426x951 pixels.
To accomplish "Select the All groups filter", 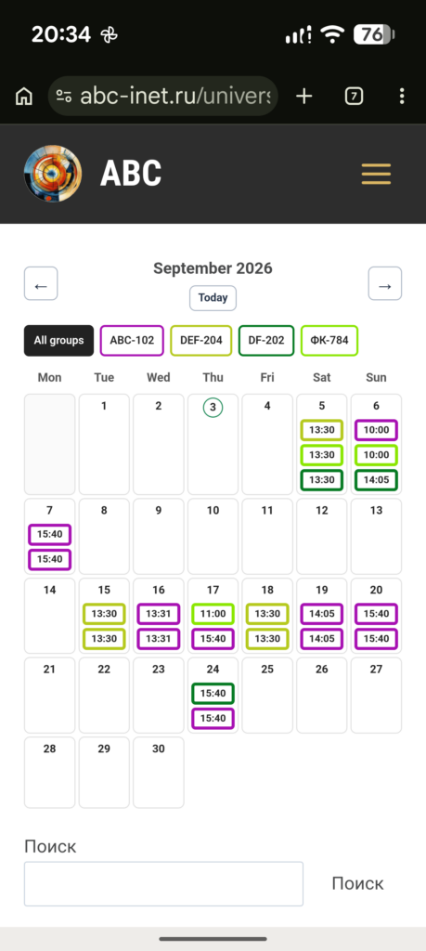I will point(58,340).
